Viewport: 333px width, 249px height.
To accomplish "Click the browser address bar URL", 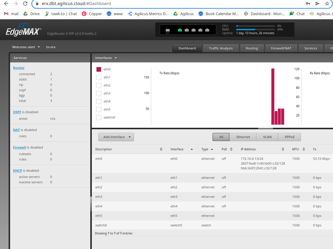I will (76, 4).
